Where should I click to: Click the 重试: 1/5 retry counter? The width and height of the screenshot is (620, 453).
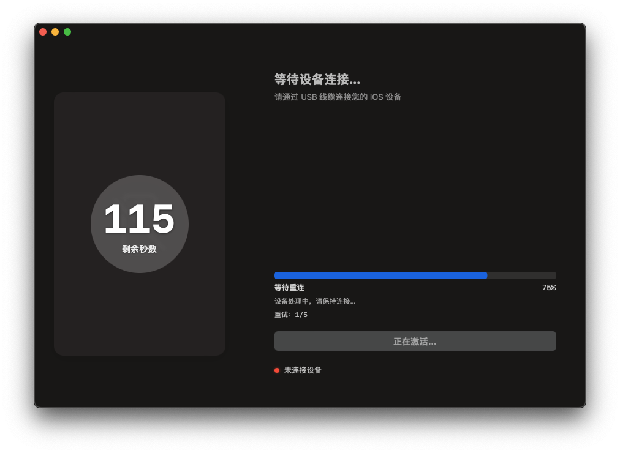pos(291,315)
